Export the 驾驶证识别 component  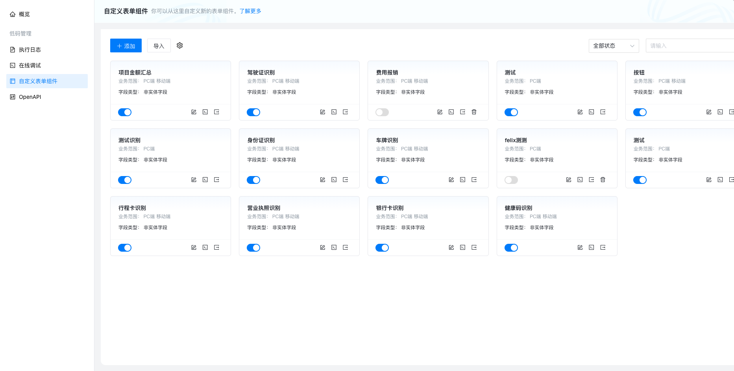coord(345,112)
